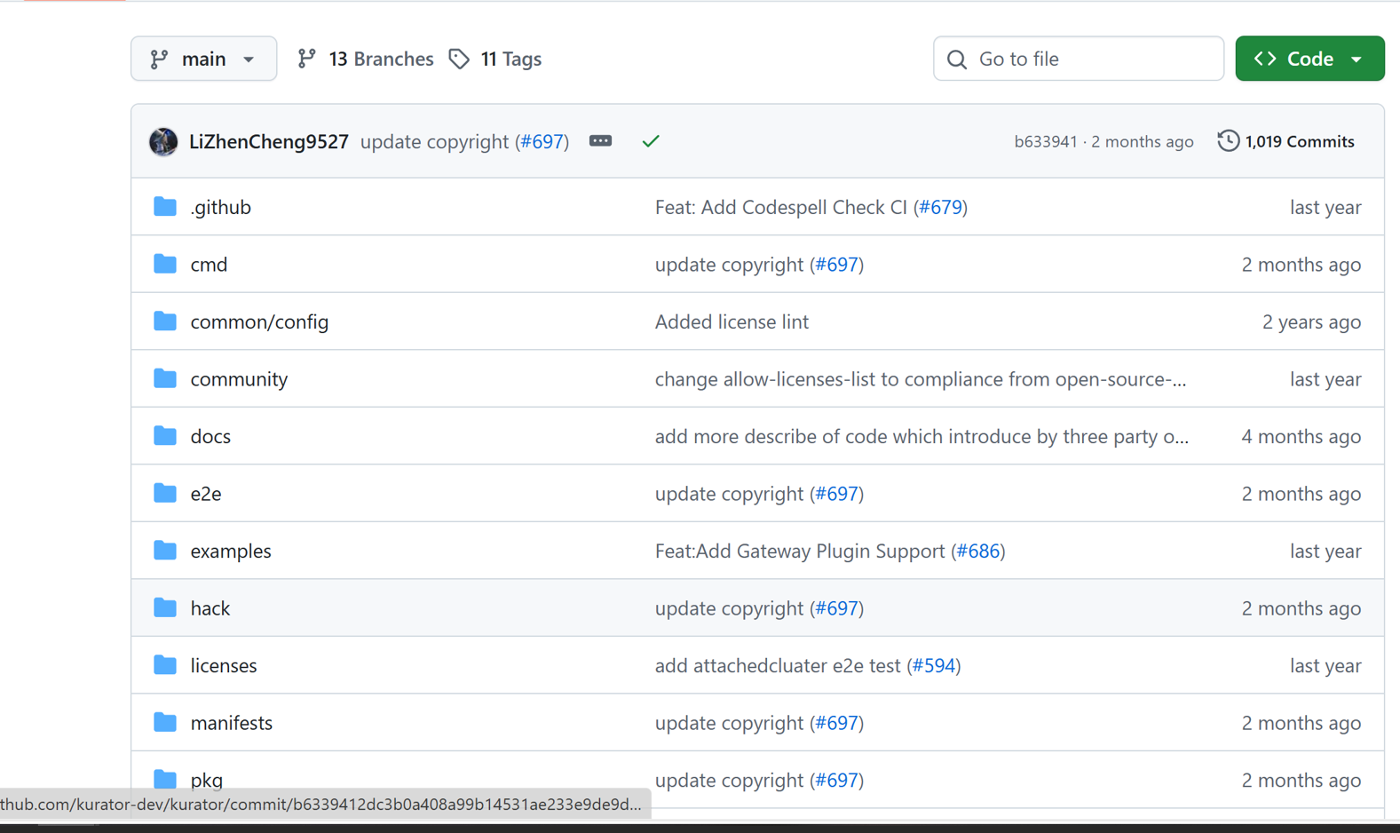Screen dimensions: 1400x833
Task: Click the examples folder icon
Action: coord(165,550)
